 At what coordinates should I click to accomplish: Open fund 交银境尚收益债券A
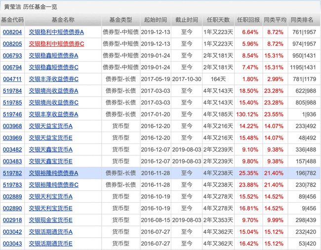tap(53, 91)
